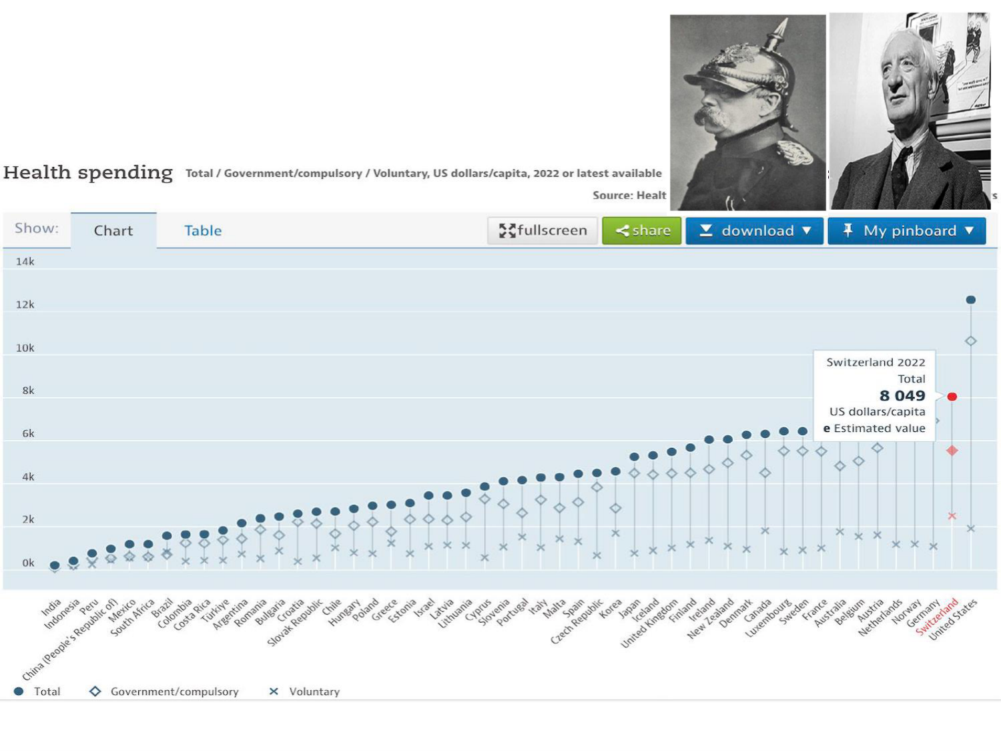
Task: Click the photo of white-haired man in suit
Action: [x=909, y=112]
